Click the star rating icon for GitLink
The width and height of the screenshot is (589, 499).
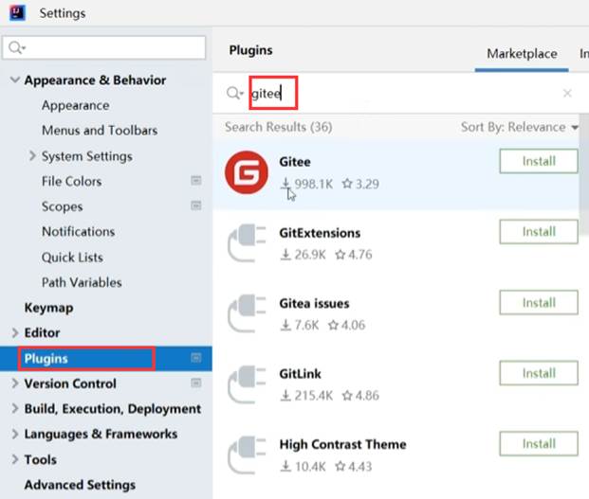point(347,395)
